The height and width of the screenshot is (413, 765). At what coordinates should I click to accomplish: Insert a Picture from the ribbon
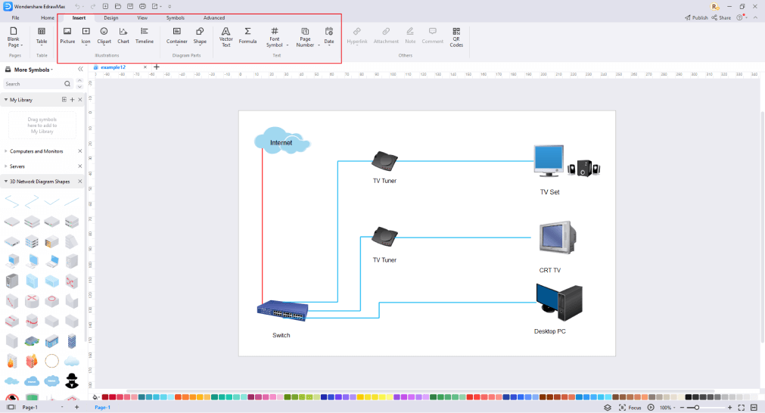click(x=67, y=36)
